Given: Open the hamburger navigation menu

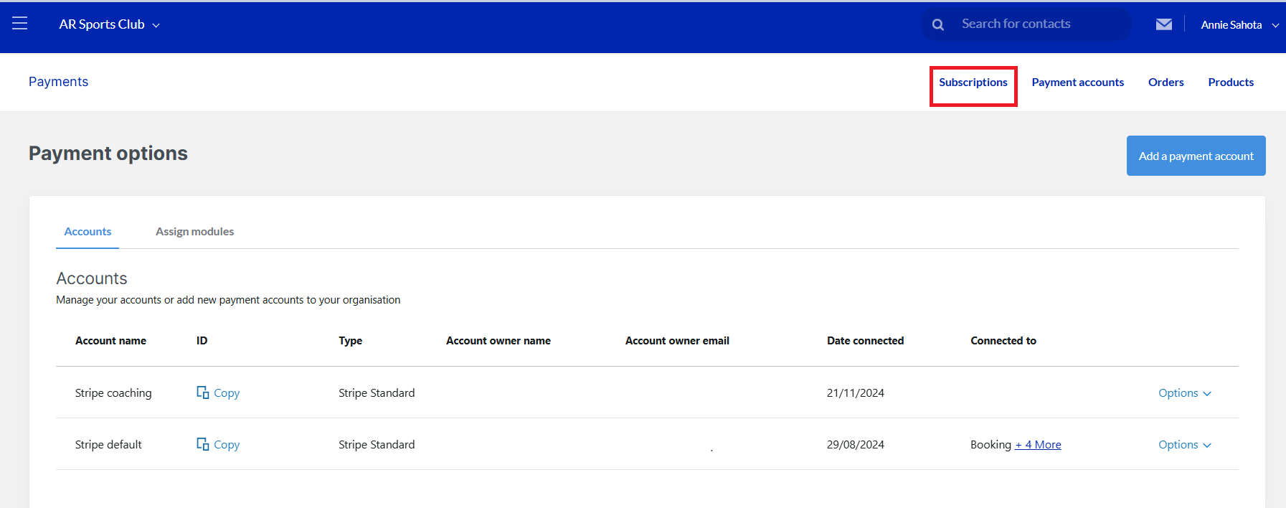Looking at the screenshot, I should coord(20,24).
